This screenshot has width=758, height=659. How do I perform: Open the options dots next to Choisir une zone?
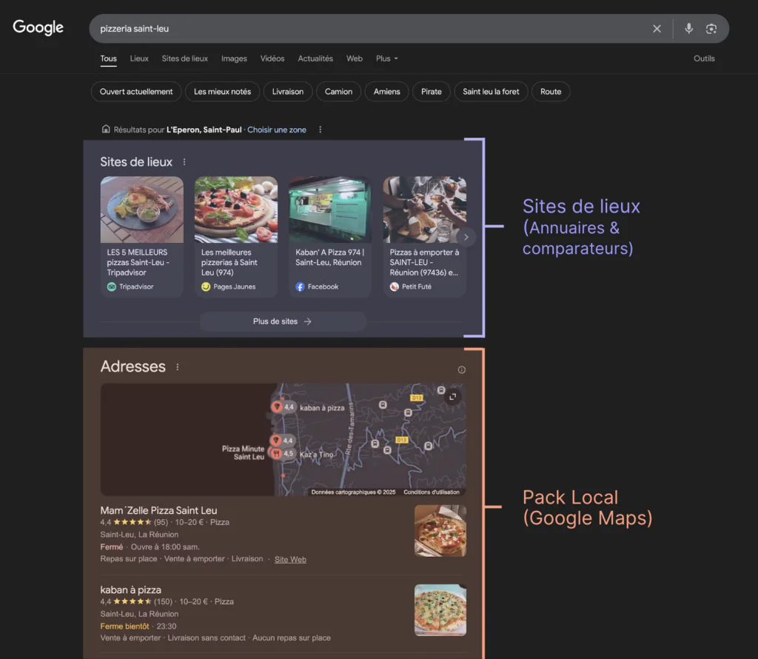(320, 130)
